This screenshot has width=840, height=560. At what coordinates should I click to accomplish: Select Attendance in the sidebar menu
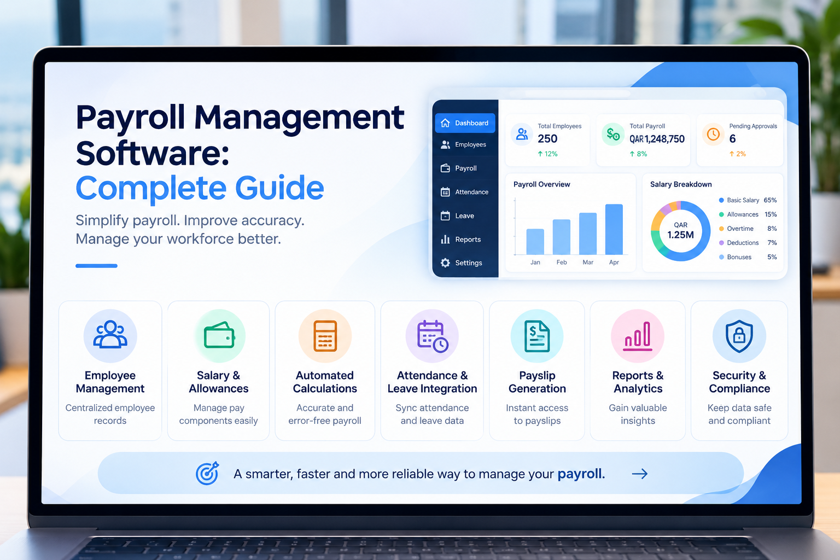[465, 192]
